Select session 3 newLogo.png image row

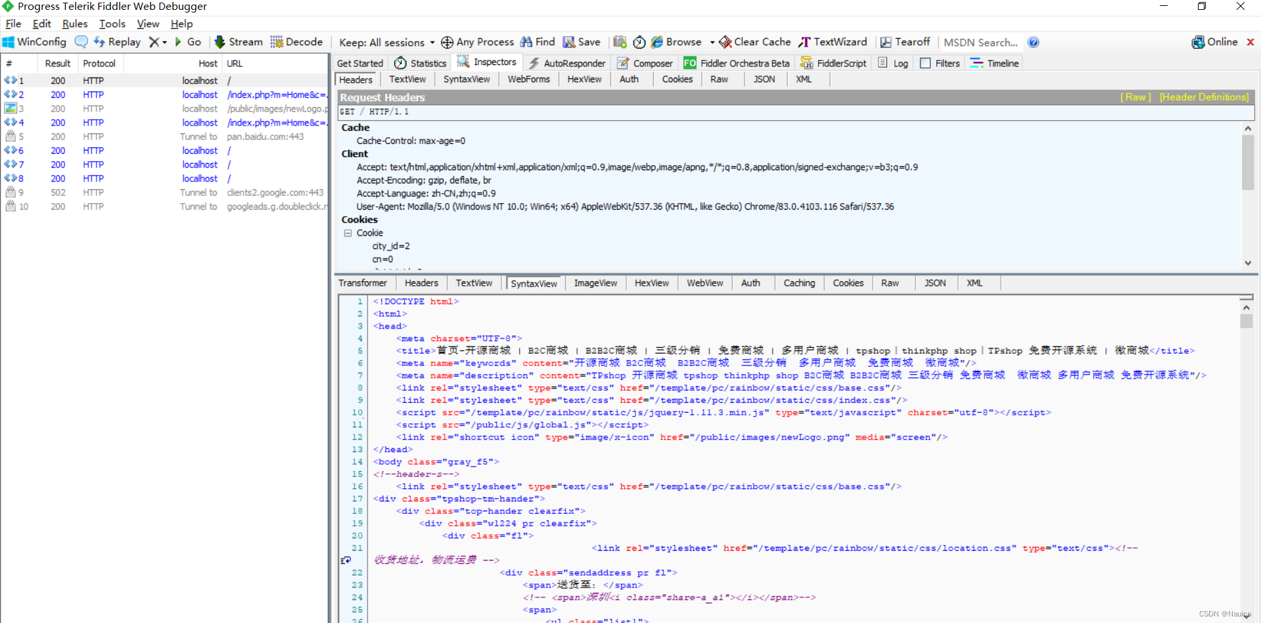pyautogui.click(x=164, y=108)
